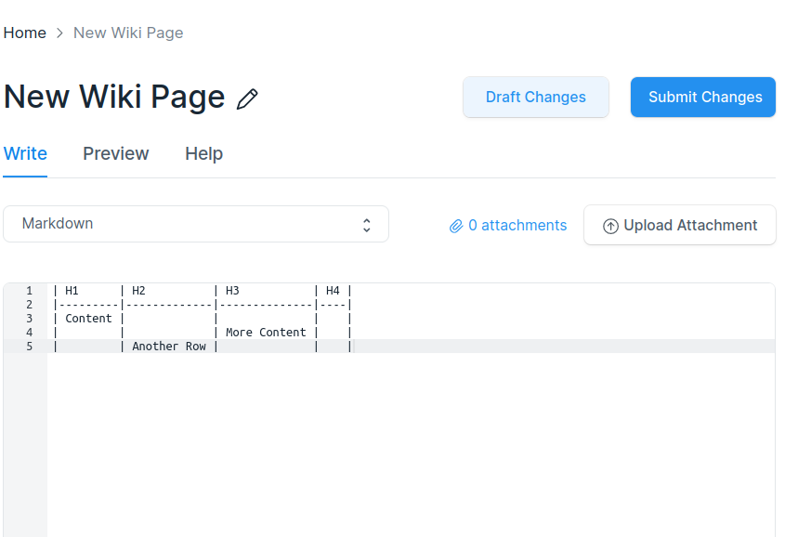This screenshot has width=785, height=537.
Task: Click the Upload Attachment button
Action: (x=680, y=225)
